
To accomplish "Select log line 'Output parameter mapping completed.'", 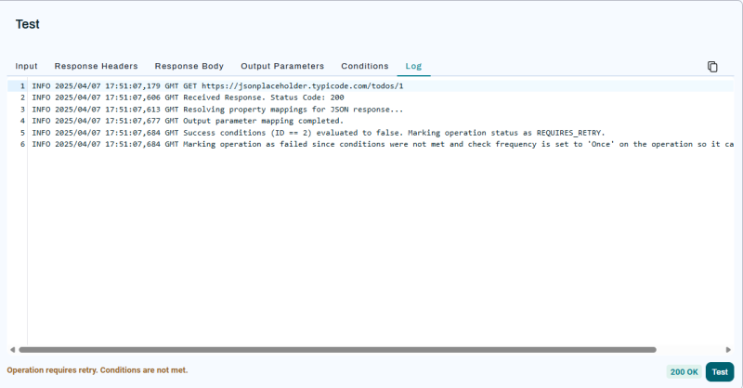I will click(188, 121).
